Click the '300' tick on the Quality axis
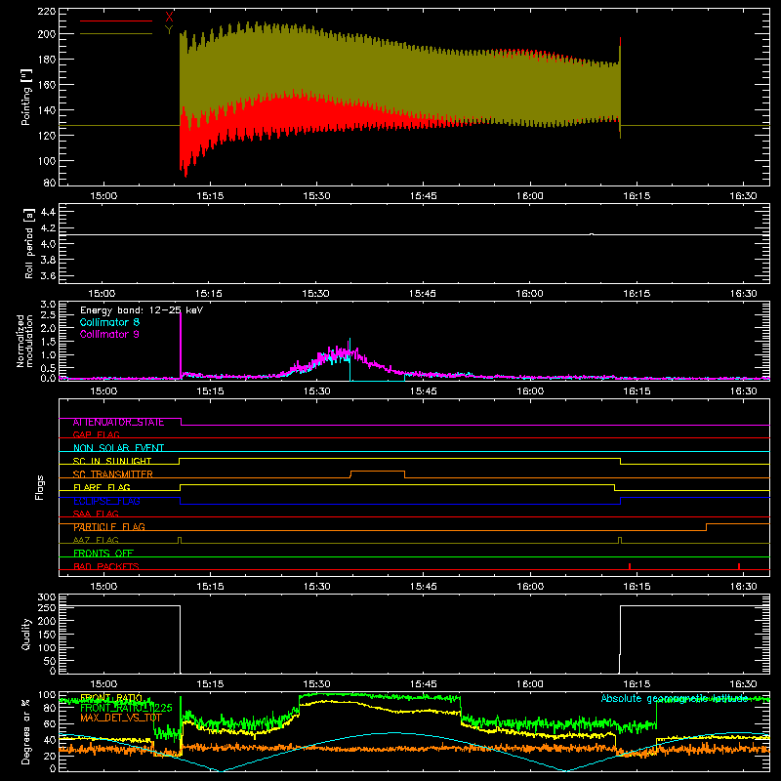Image resolution: width=781 pixels, height=781 pixels. (x=47, y=597)
